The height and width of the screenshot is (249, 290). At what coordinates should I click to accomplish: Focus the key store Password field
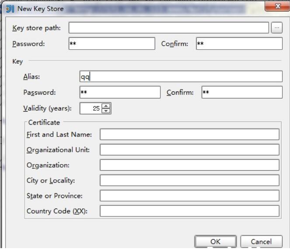pos(112,44)
